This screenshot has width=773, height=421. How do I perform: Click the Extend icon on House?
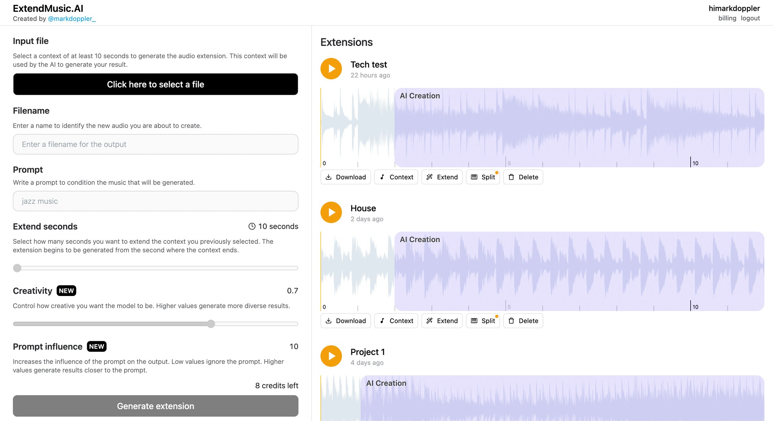(430, 321)
